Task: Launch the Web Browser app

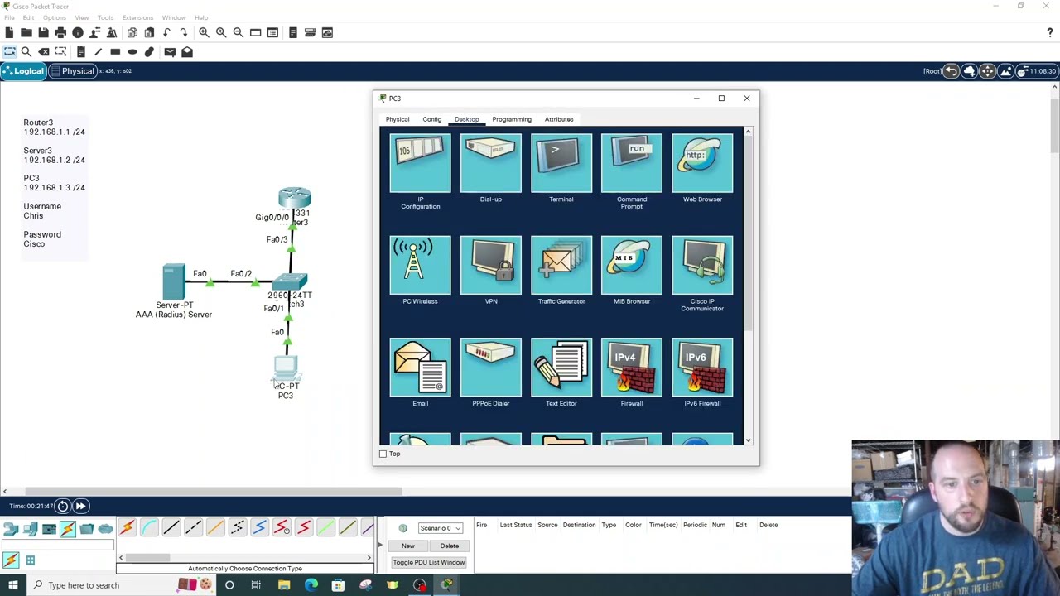Action: tap(702, 163)
